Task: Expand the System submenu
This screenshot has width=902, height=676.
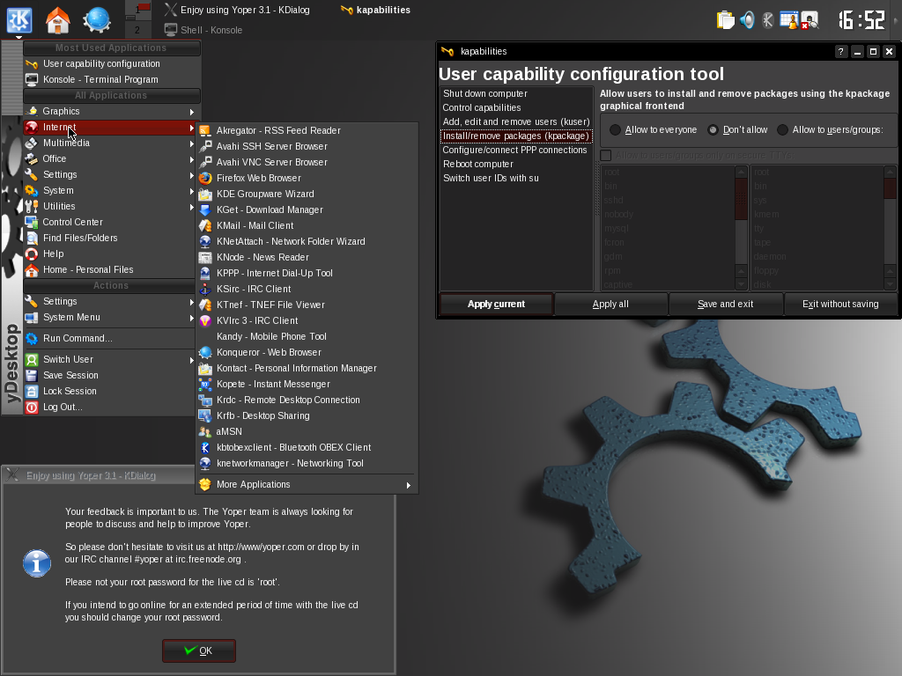Action: coord(112,190)
